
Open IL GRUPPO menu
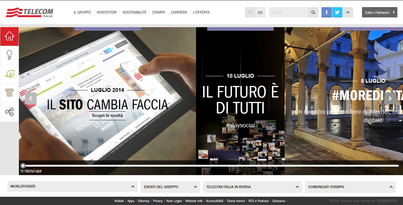coord(82,12)
